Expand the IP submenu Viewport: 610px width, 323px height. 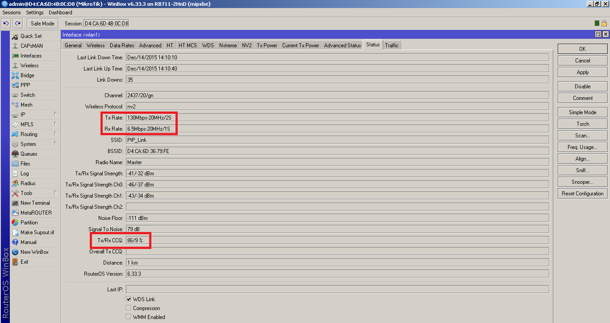(55, 114)
